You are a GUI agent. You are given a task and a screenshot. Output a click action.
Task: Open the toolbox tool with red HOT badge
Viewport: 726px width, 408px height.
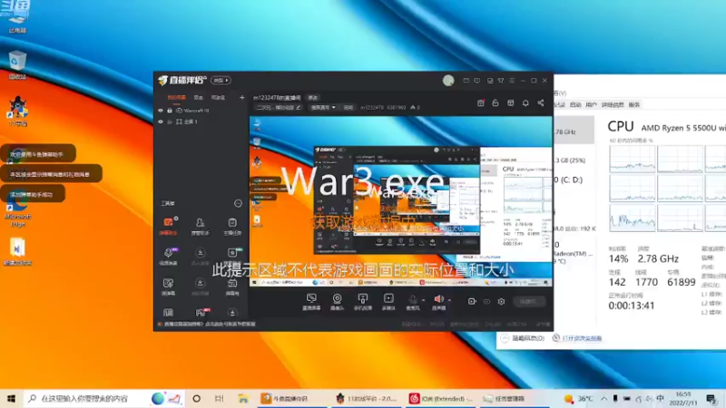tap(201, 313)
